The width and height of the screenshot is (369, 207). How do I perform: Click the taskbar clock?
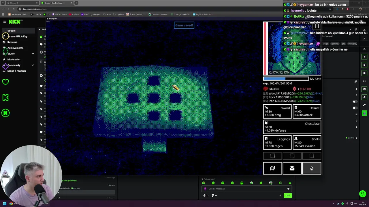363,204
